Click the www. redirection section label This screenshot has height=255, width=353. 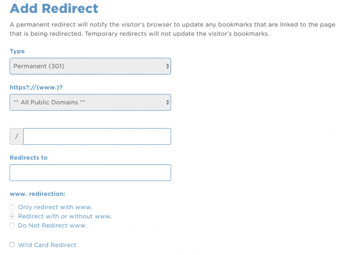coord(37,194)
